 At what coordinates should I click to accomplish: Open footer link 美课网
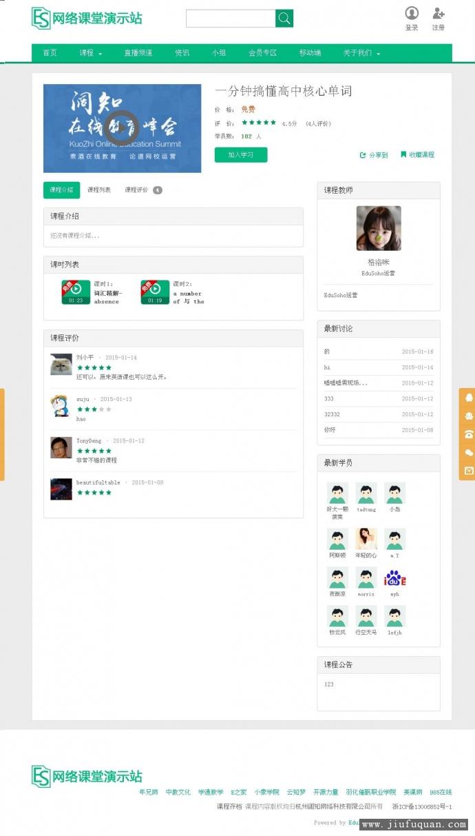pyautogui.click(x=413, y=793)
